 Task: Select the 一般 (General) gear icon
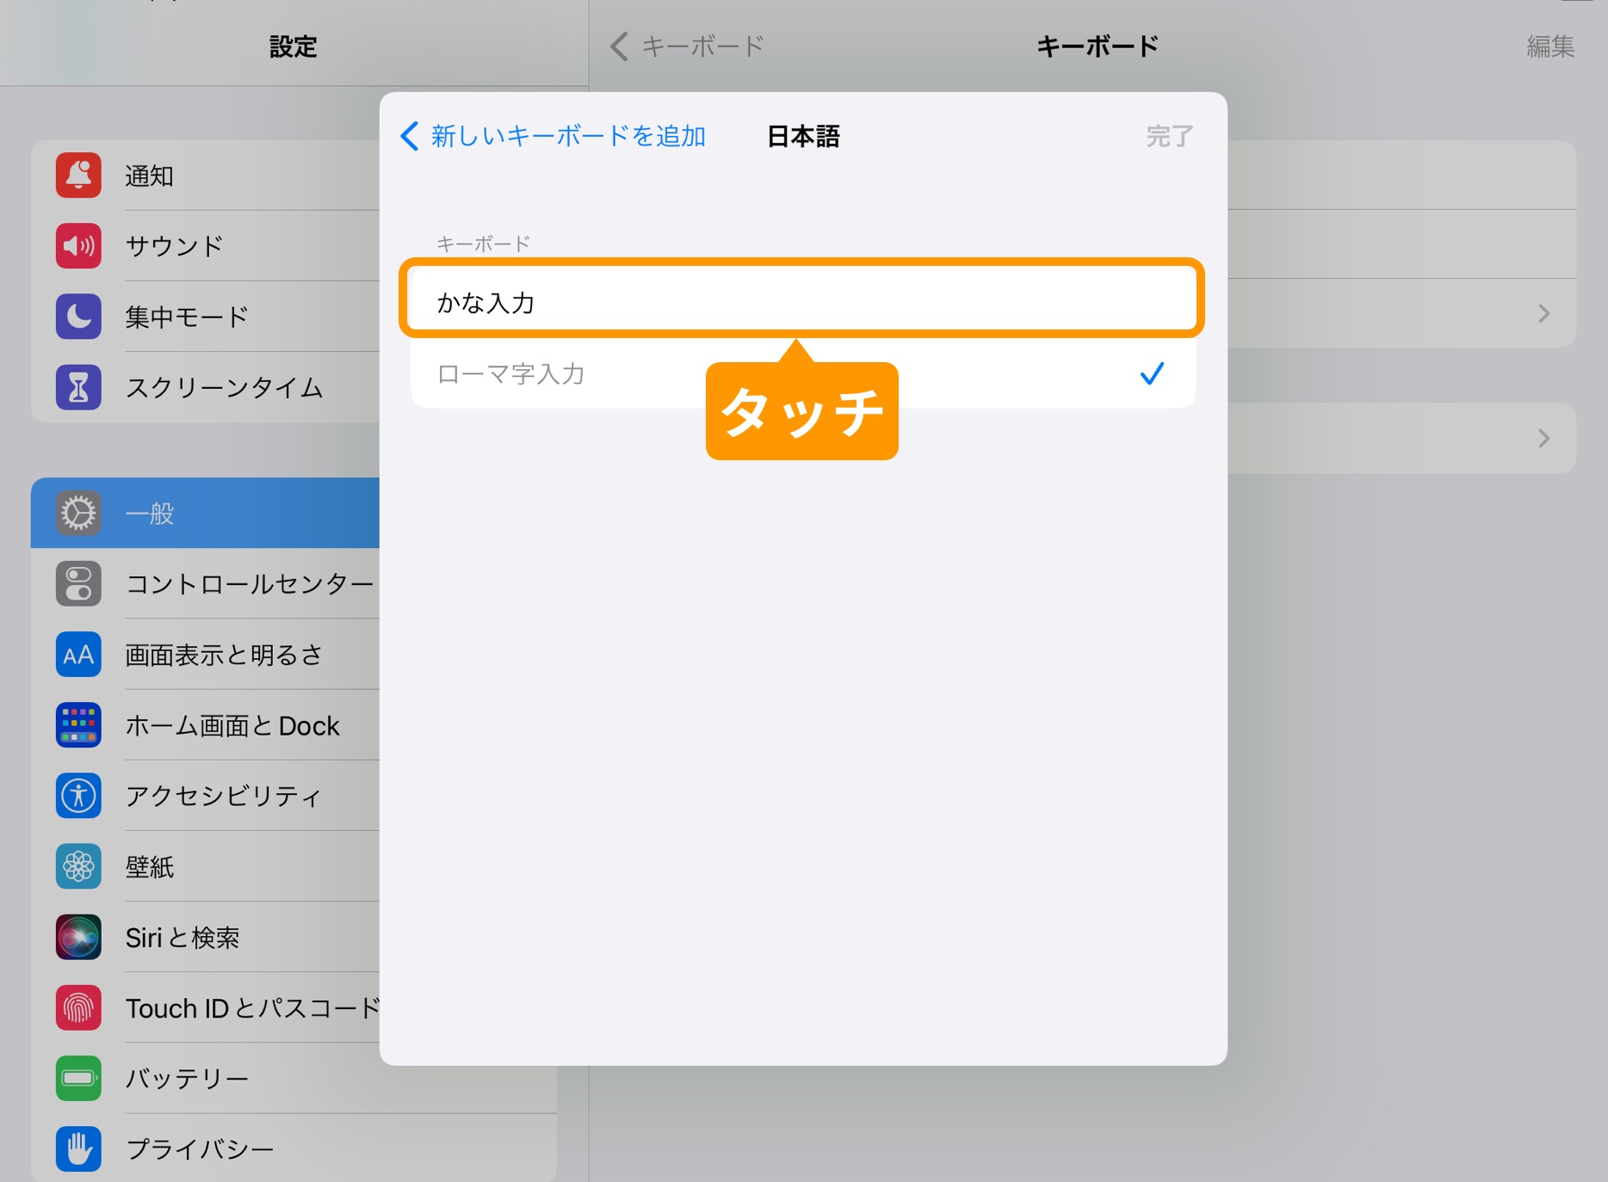pos(78,513)
